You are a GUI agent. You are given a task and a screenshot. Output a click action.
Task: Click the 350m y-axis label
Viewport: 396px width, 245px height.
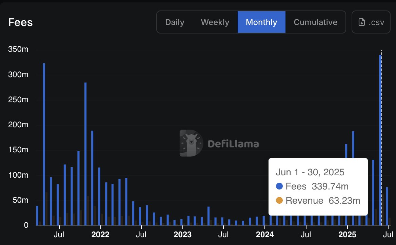[18, 49]
